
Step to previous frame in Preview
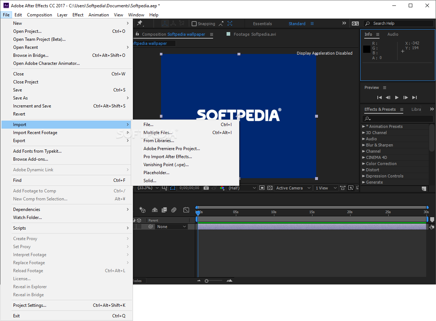[388, 98]
